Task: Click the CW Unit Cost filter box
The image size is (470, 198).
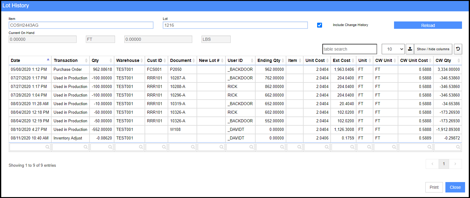Action: (x=416, y=147)
